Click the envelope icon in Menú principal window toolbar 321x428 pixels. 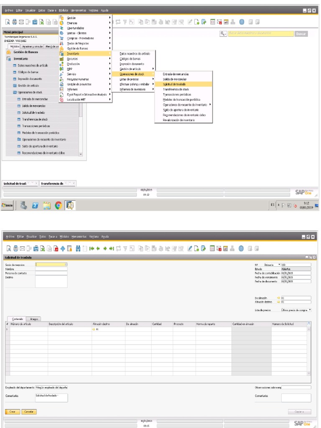point(21,22)
